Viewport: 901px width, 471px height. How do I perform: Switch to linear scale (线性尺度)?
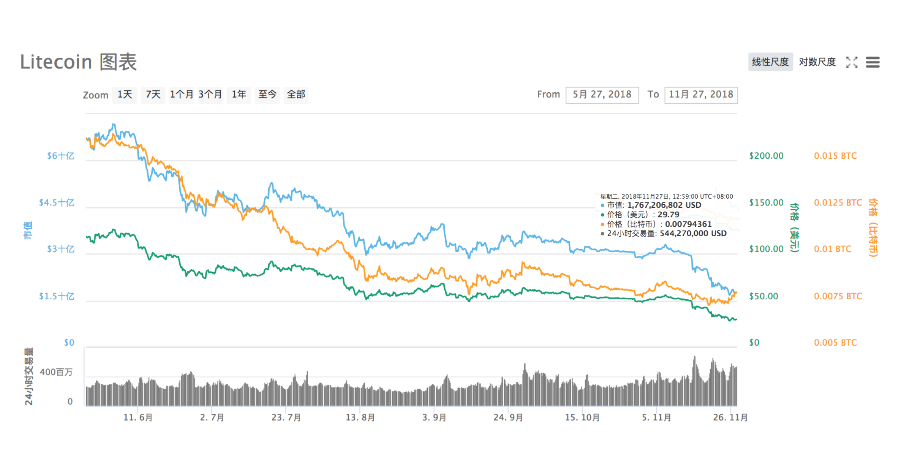tap(770, 62)
